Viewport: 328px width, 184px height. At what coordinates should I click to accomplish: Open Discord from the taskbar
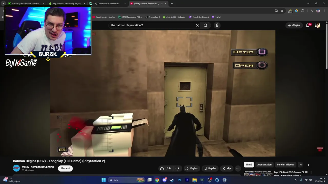tap(165, 180)
